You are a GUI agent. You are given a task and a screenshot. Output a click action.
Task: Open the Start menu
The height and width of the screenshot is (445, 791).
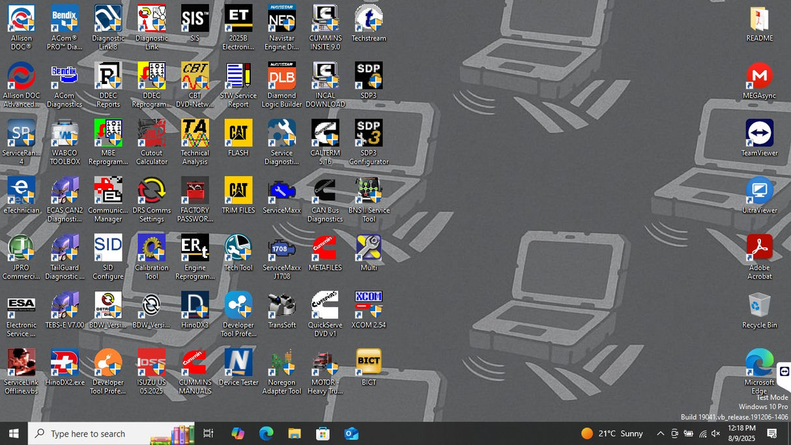[13, 433]
